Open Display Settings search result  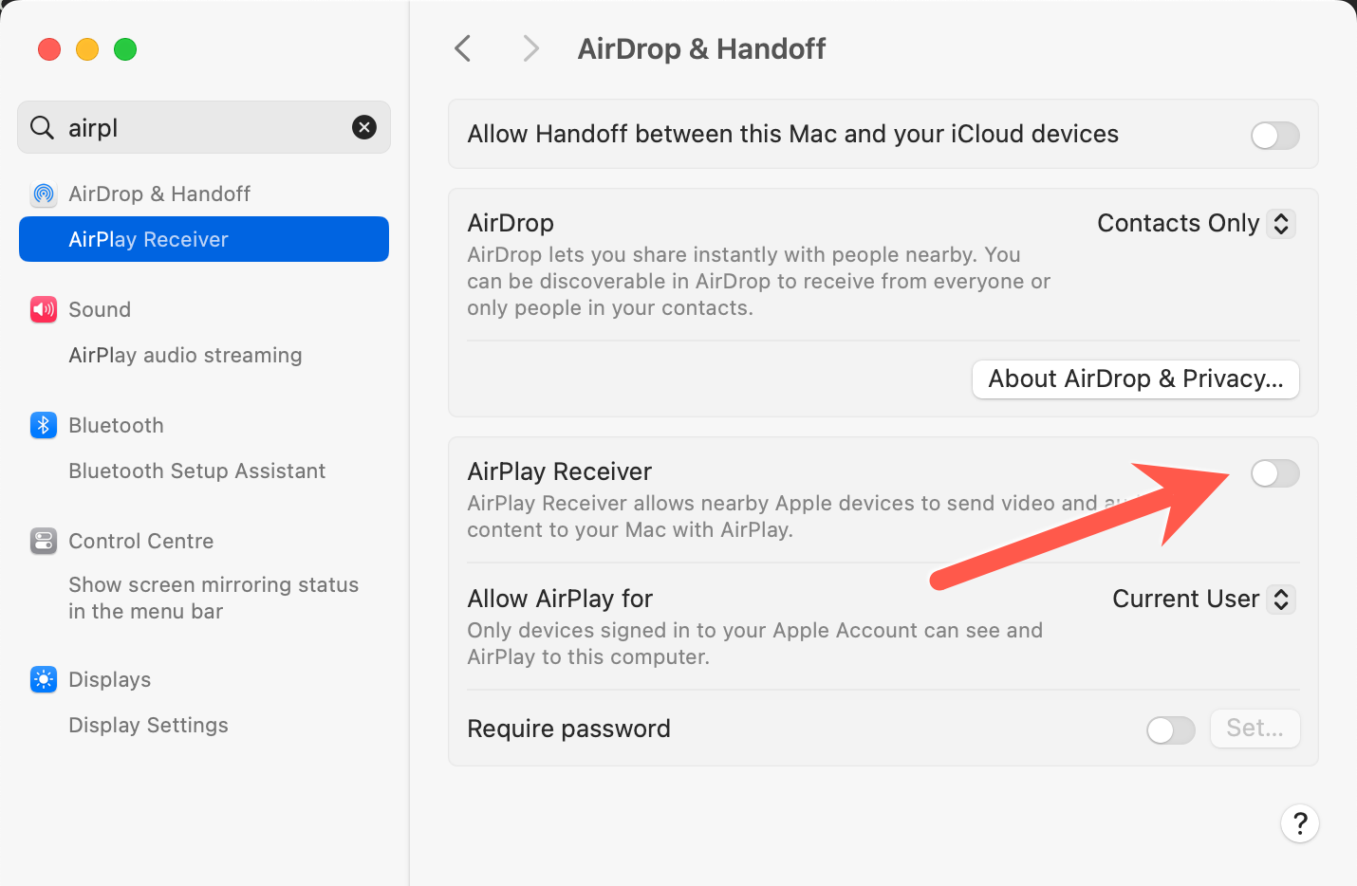point(148,725)
